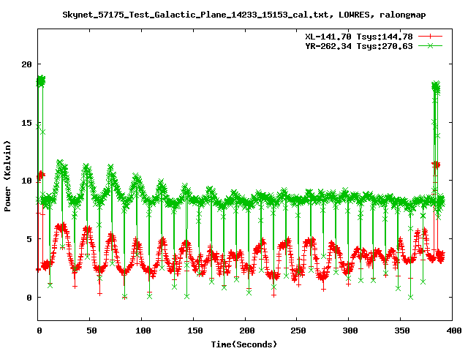The height and width of the screenshot is (351, 468).
Task: Click the green legend line sample
Action: coord(430,45)
